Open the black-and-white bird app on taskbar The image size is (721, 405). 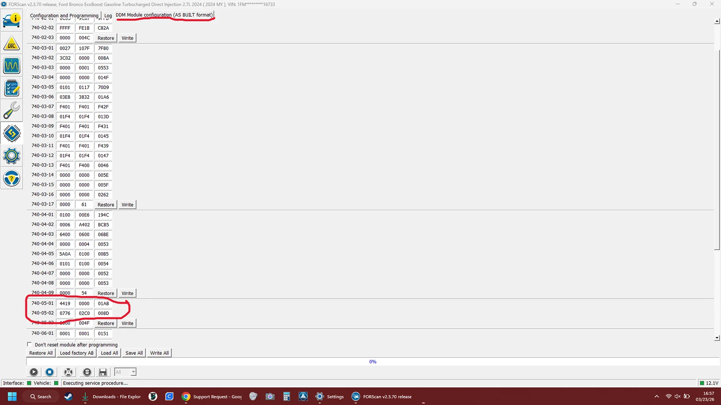(153, 397)
